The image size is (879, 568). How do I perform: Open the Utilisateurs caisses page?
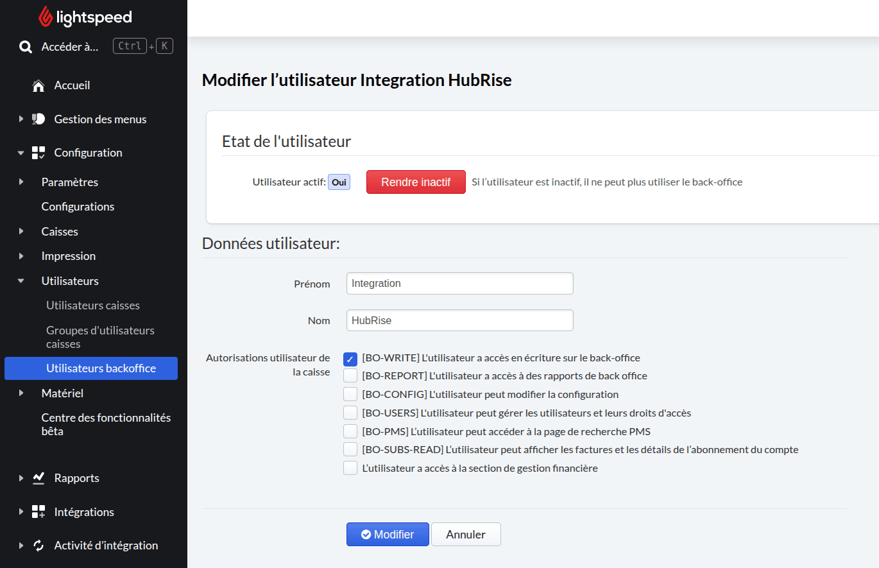[92, 306]
